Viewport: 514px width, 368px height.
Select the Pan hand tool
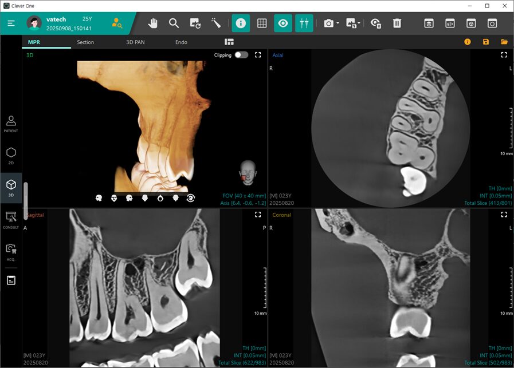(153, 23)
